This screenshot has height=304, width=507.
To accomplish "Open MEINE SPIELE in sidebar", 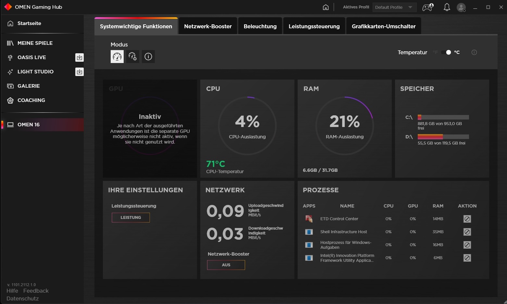I will [42, 43].
